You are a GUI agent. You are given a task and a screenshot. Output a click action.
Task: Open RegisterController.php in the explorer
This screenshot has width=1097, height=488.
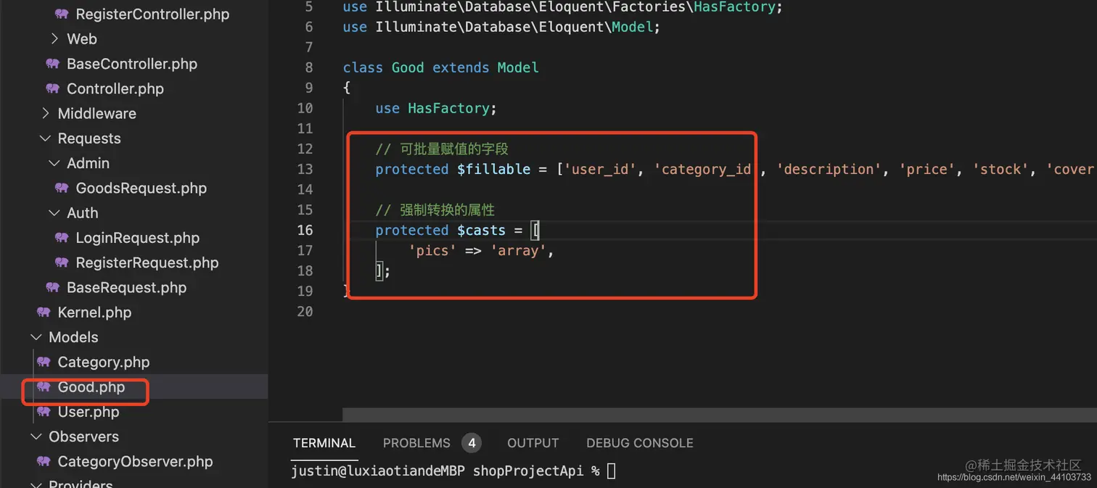(x=152, y=14)
